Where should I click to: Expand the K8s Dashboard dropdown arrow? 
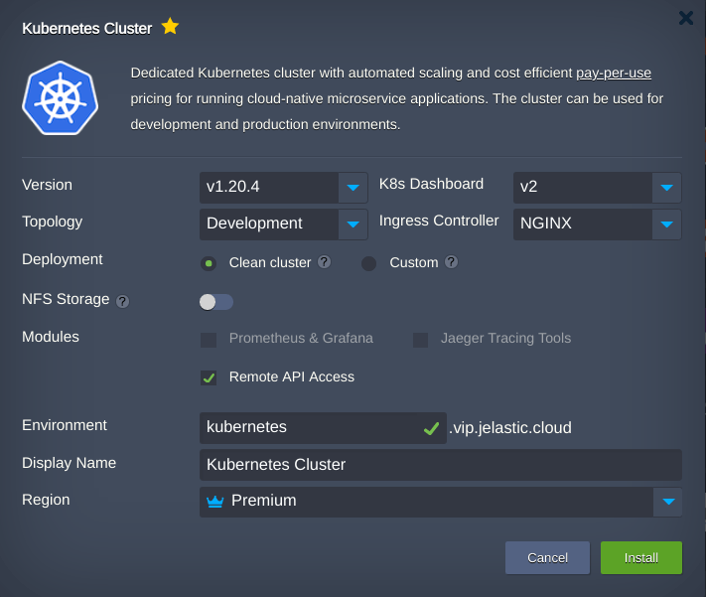point(667,188)
